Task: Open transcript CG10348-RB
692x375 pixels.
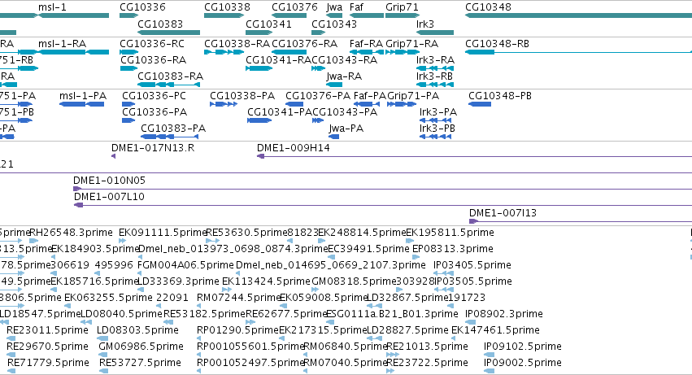Action: (x=578, y=52)
